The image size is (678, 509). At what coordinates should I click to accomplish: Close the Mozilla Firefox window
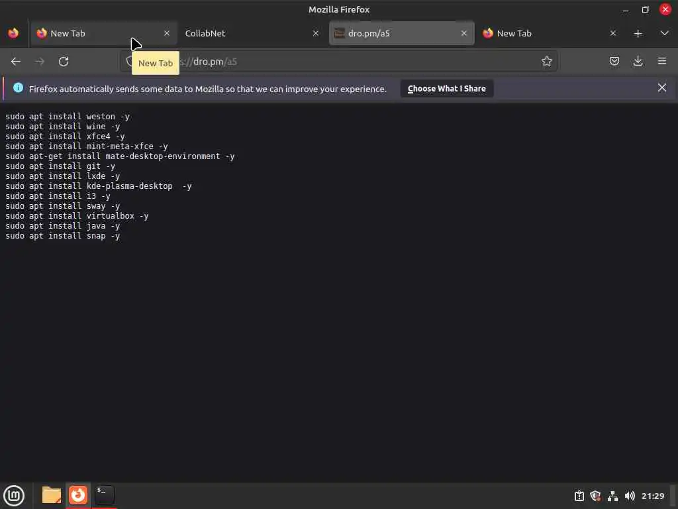click(x=665, y=9)
